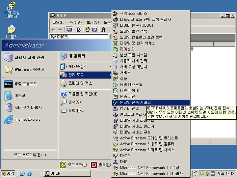Click Microsoft .NET Framework 1.1 마법사 icon
This screenshot has width=237, height=178.
115,174
